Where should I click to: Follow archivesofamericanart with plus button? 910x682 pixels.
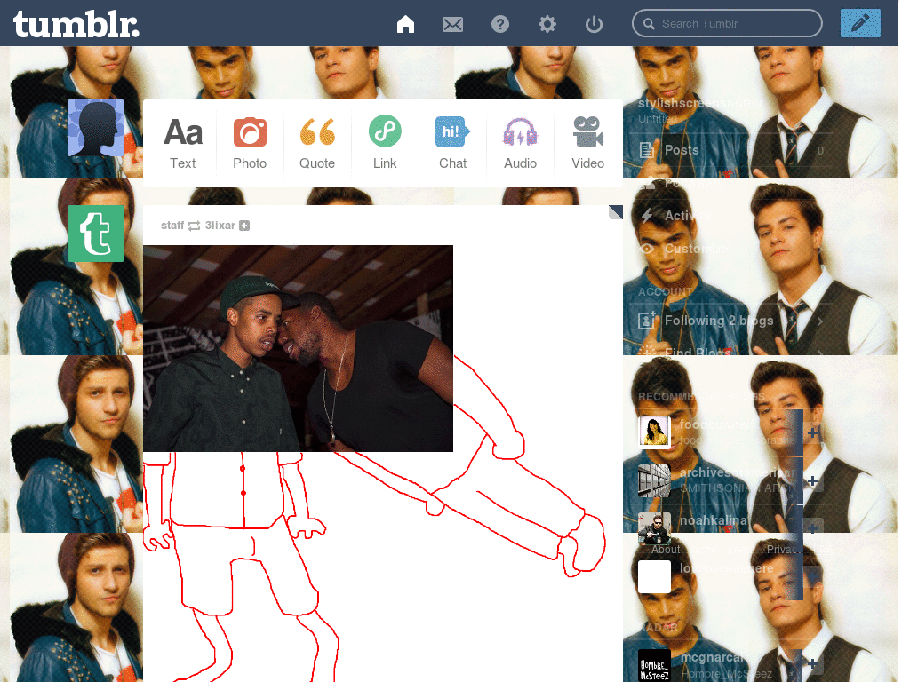pyautogui.click(x=812, y=480)
